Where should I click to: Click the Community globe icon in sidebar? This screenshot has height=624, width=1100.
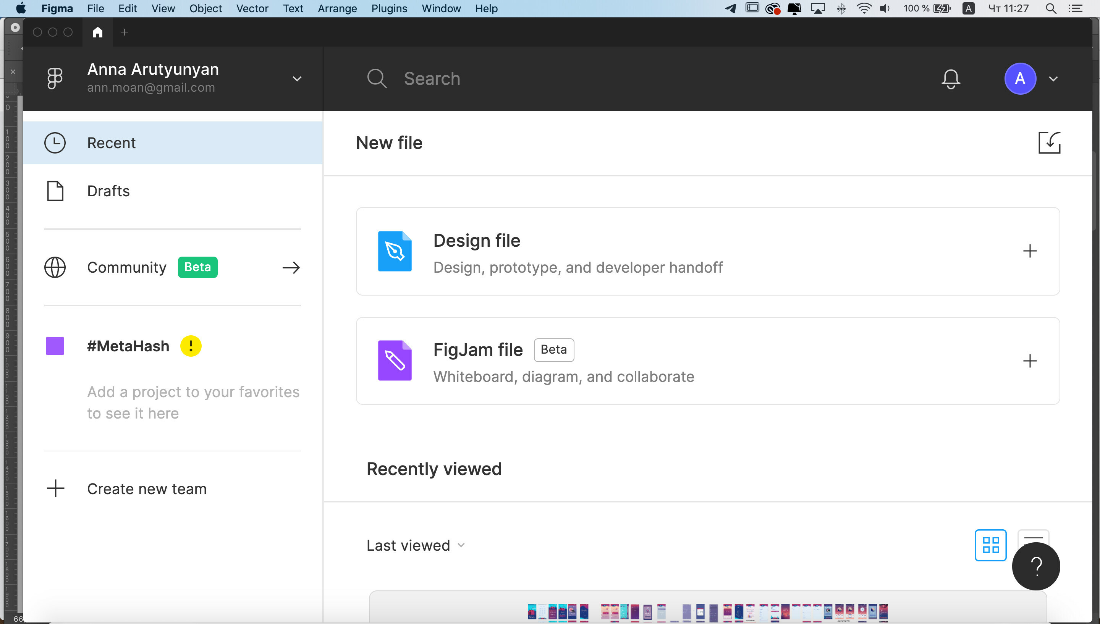[x=54, y=267]
